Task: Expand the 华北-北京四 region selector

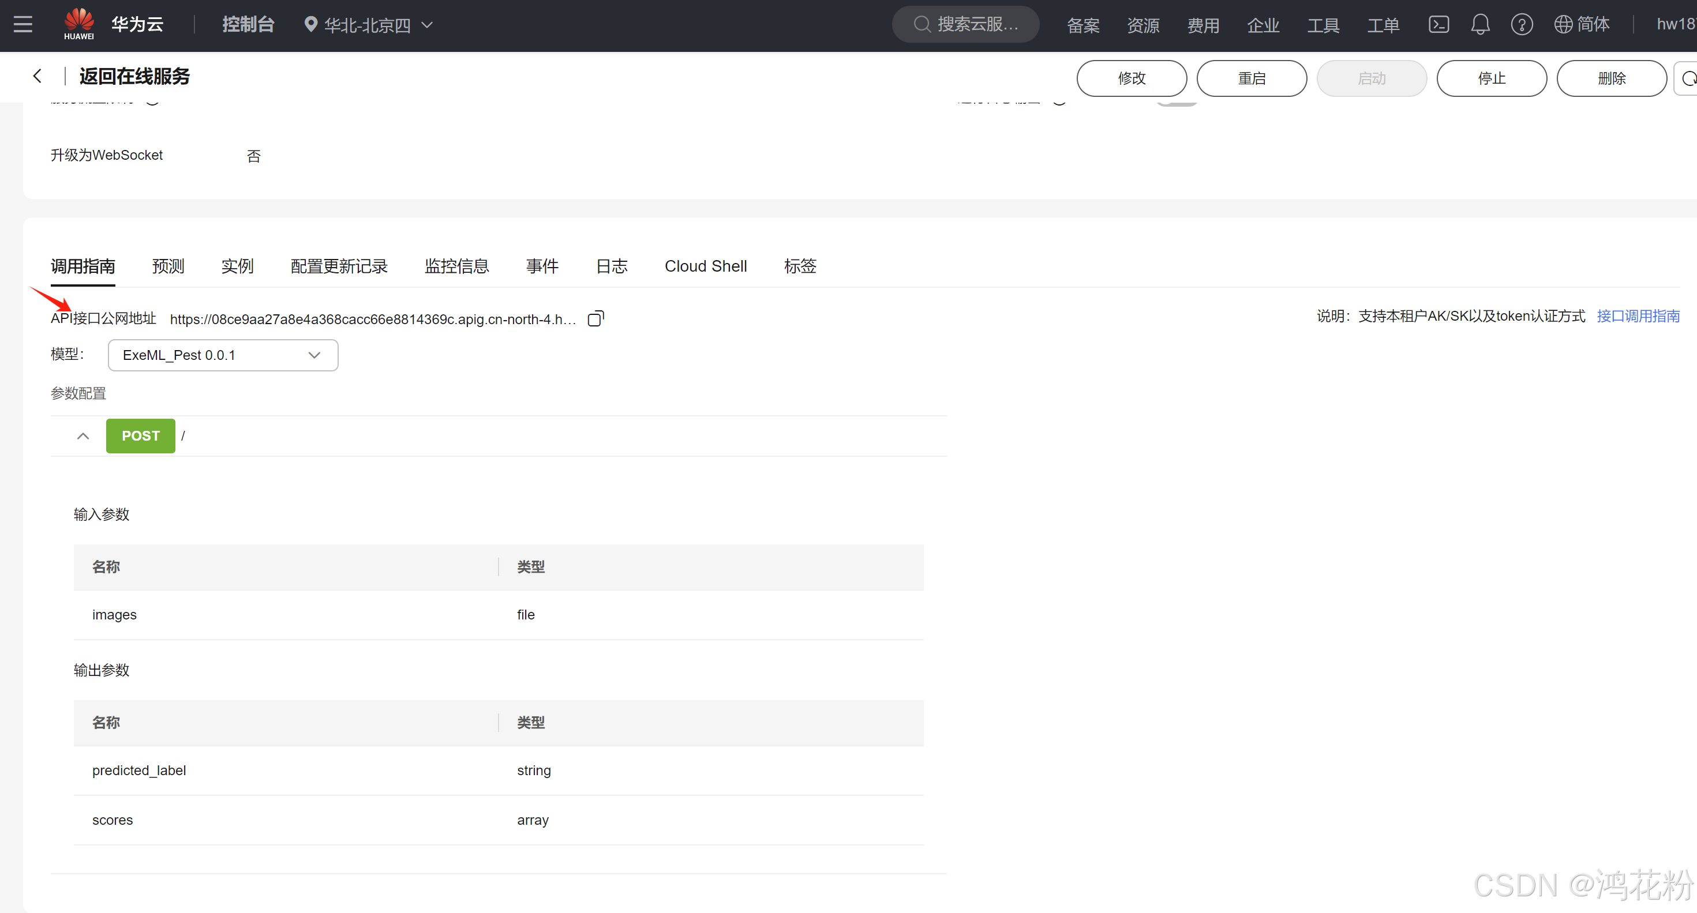Action: 368,25
